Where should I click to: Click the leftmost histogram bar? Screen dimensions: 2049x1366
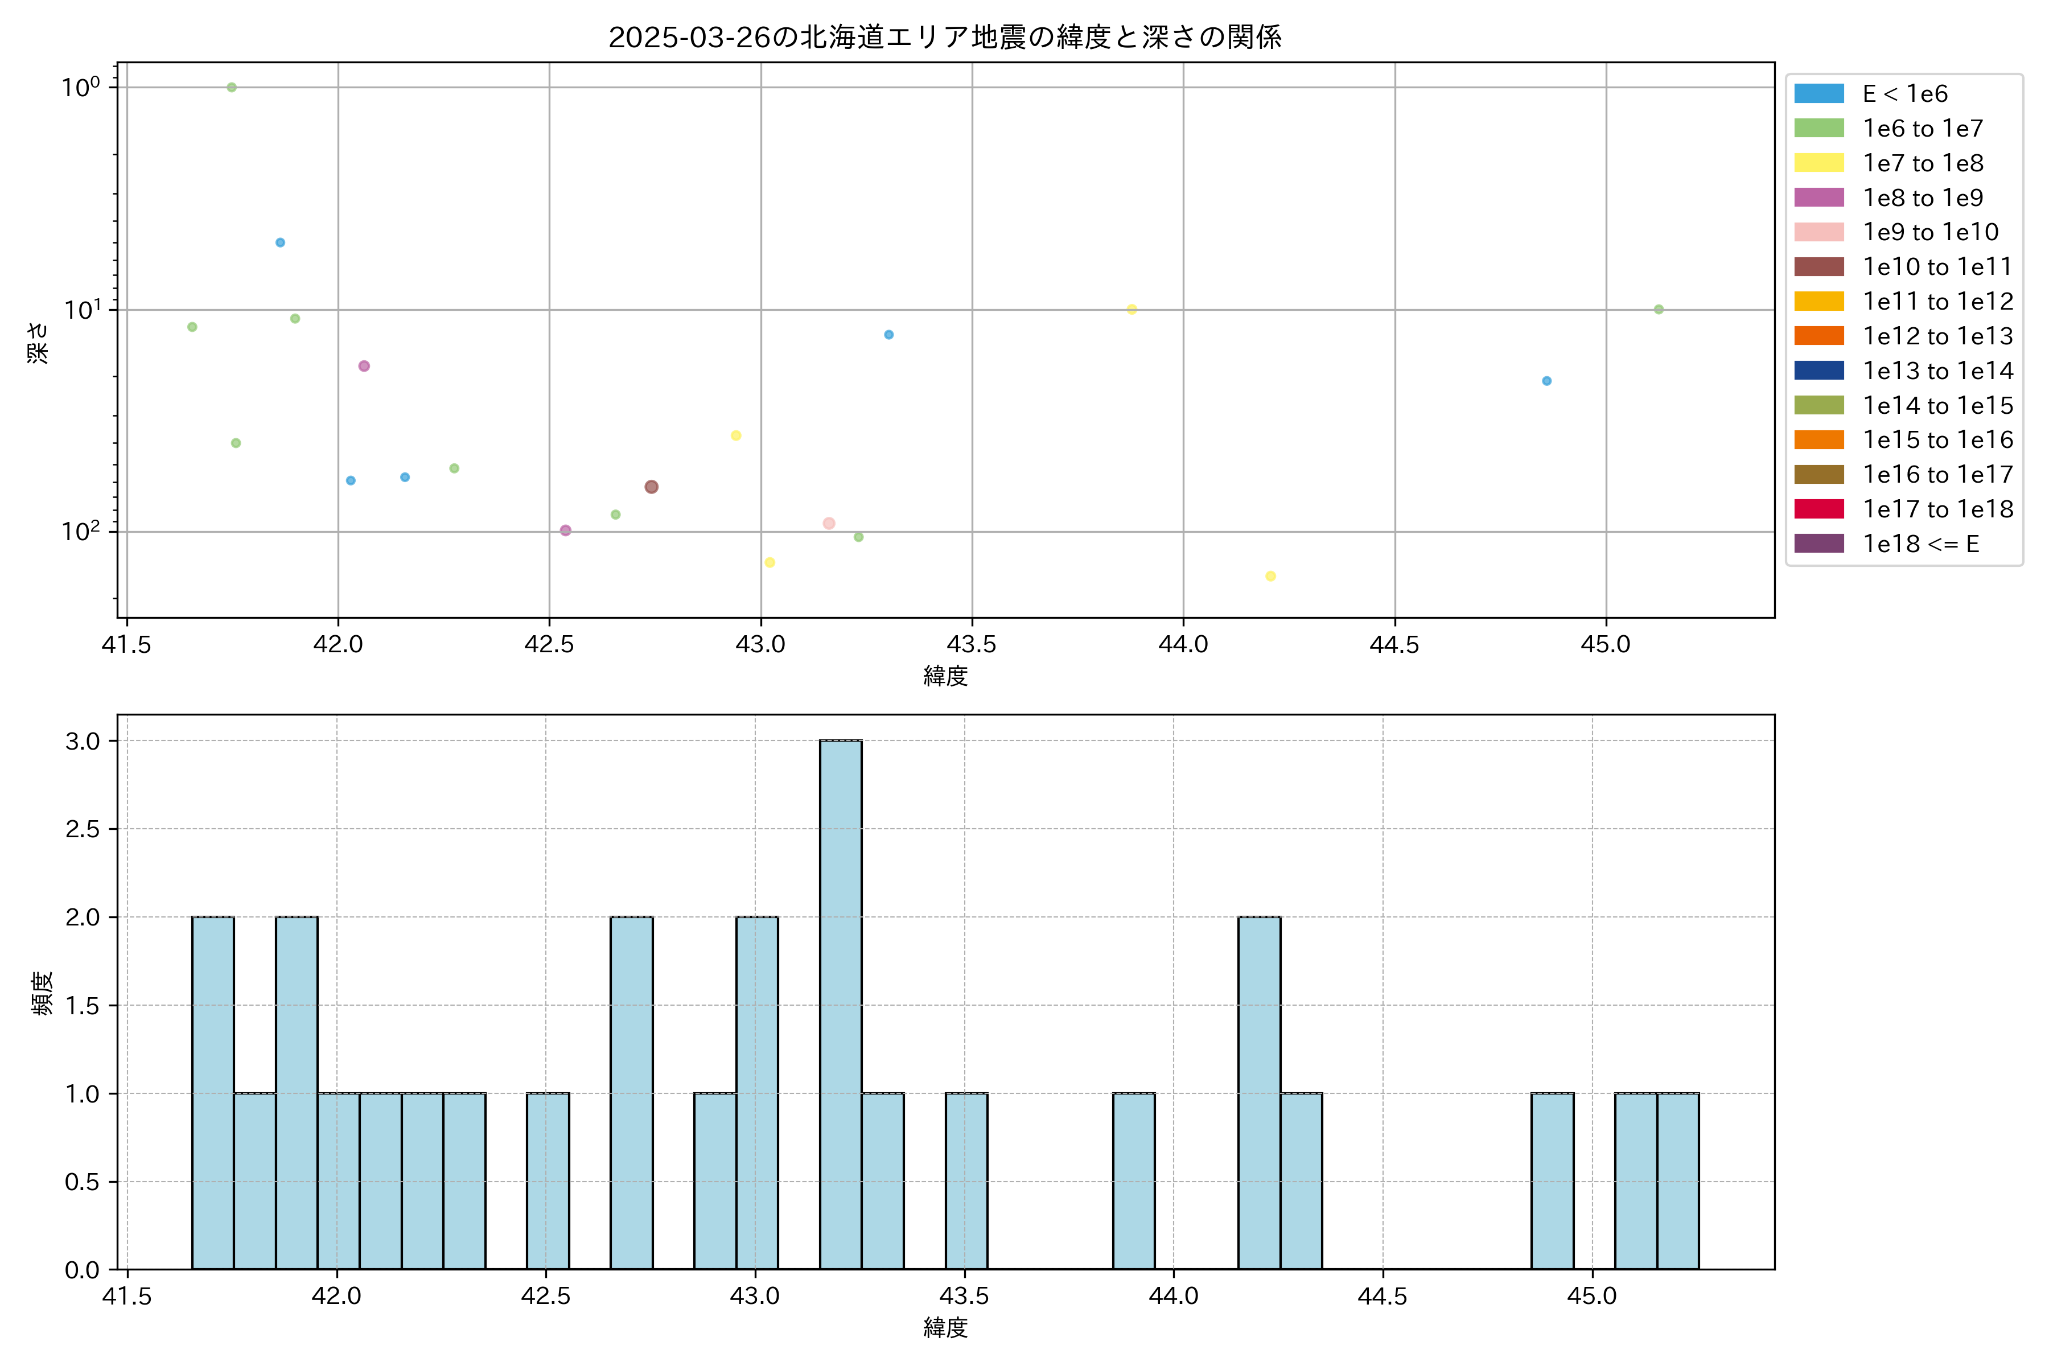coord(212,1092)
